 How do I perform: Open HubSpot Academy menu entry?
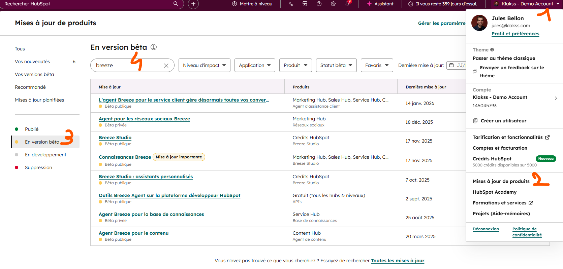point(495,192)
